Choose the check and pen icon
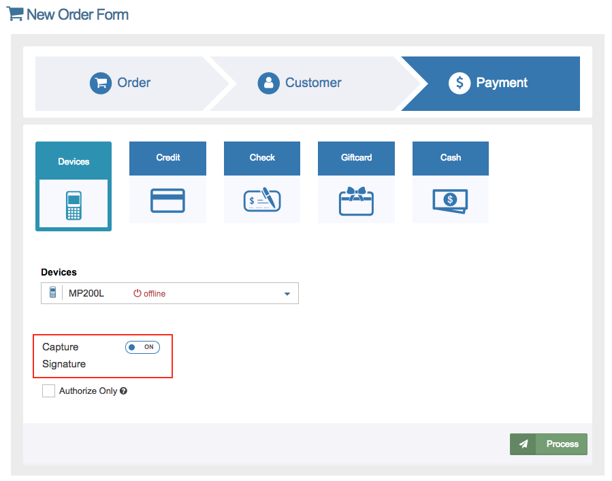This screenshot has height=481, width=612. pos(262,201)
